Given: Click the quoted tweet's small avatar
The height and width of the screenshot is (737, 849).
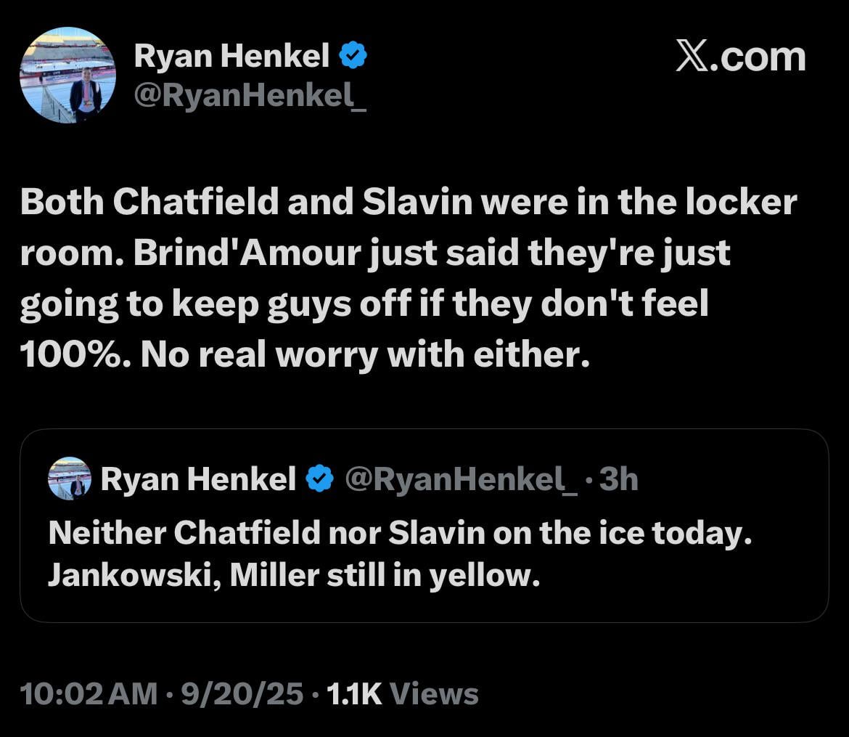Looking at the screenshot, I should [69, 477].
